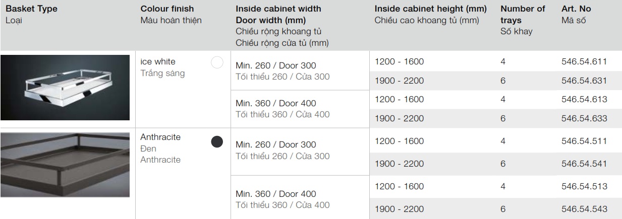The height and width of the screenshot is (219, 622).
Task: Click the Anthracite dark colour swatch circle
Action: [x=217, y=141]
